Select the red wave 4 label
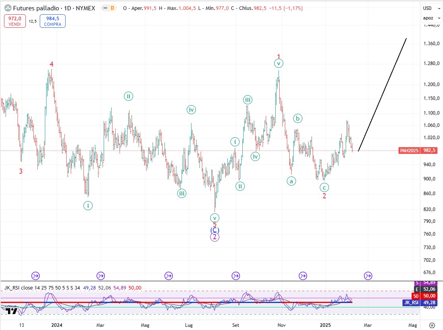The width and height of the screenshot is (443, 330). [x=51, y=64]
